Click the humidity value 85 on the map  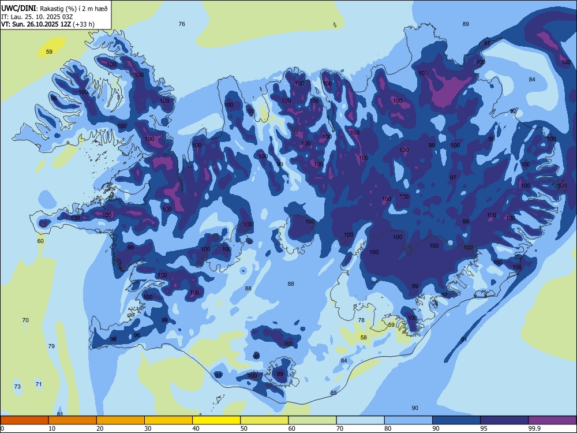pyautogui.click(x=334, y=393)
